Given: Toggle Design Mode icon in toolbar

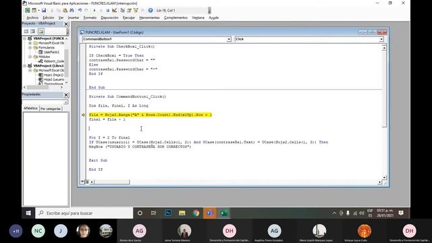Looking at the screenshot, I should pyautogui.click(x=114, y=11).
